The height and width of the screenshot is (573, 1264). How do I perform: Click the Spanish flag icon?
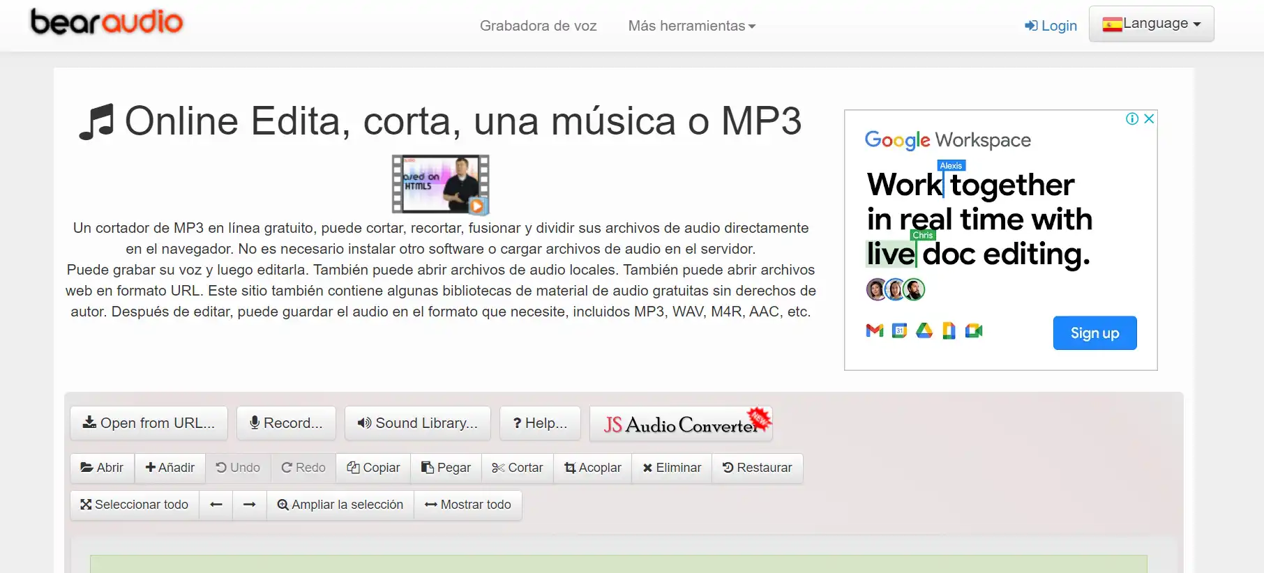point(1112,24)
